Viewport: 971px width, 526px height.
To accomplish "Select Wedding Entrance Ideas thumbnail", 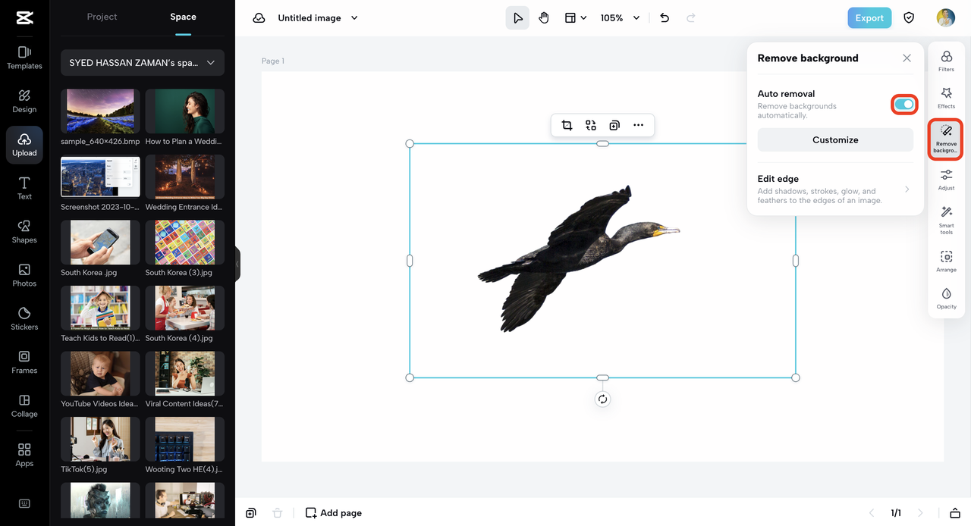I will [185, 177].
